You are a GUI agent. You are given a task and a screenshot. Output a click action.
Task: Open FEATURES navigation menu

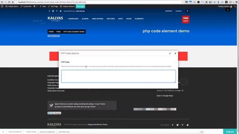coord(111,19)
